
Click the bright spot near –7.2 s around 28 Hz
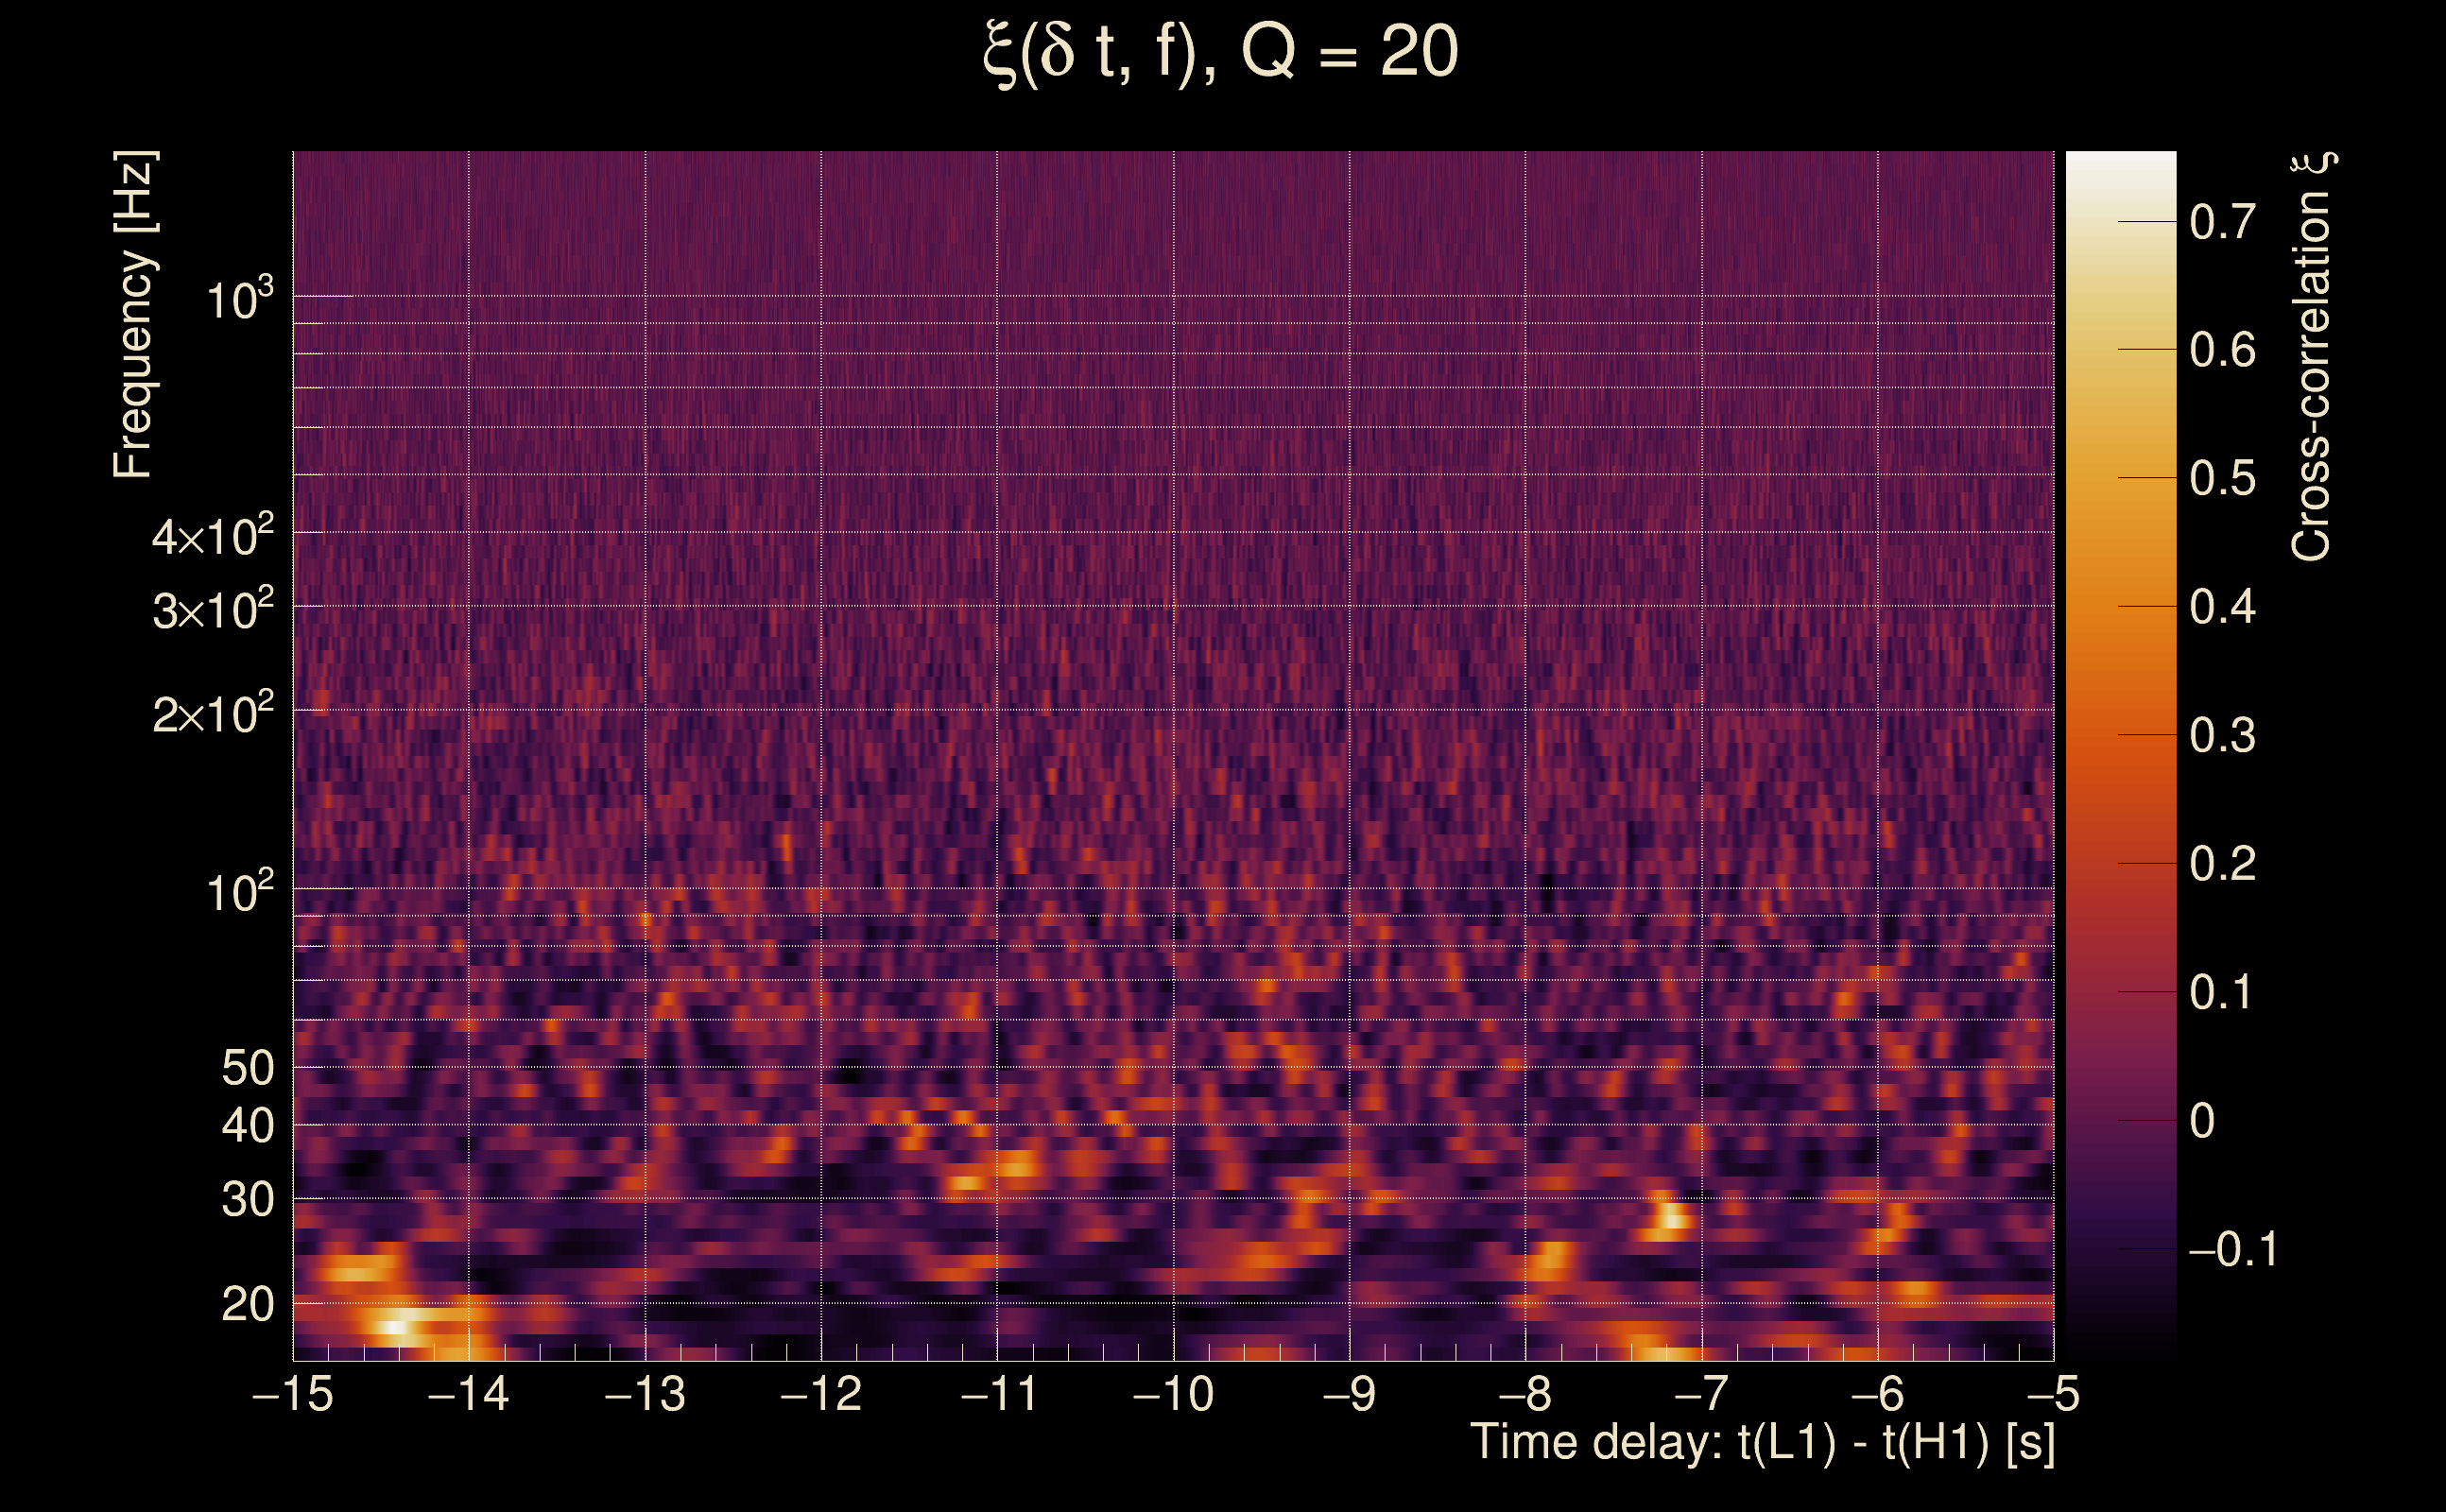(1671, 1220)
